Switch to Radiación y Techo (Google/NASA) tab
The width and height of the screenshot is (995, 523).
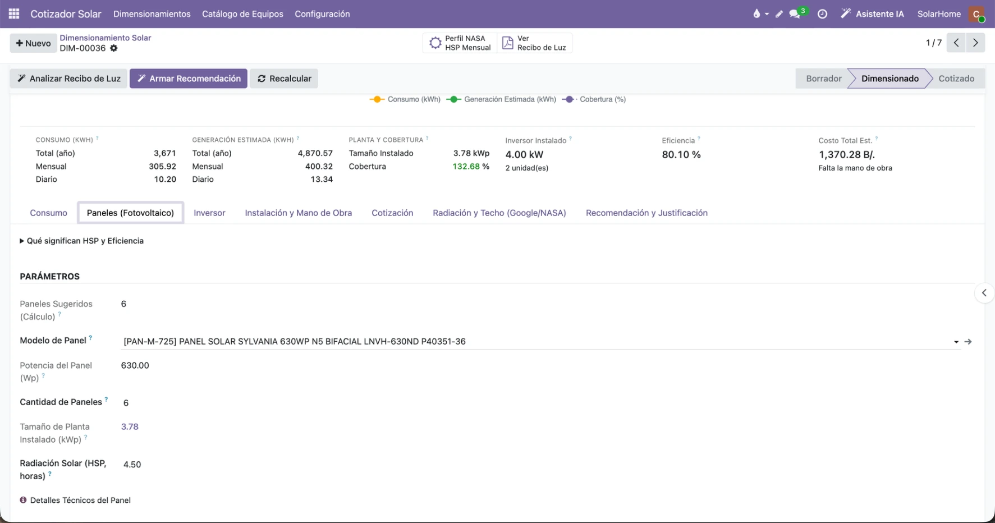click(x=499, y=213)
